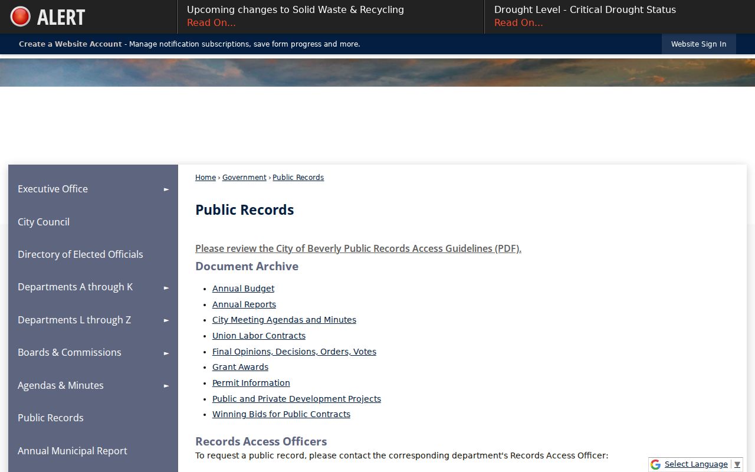
Task: Open Final Opinions, Decisions, Orders, Votes link
Action: [294, 352]
